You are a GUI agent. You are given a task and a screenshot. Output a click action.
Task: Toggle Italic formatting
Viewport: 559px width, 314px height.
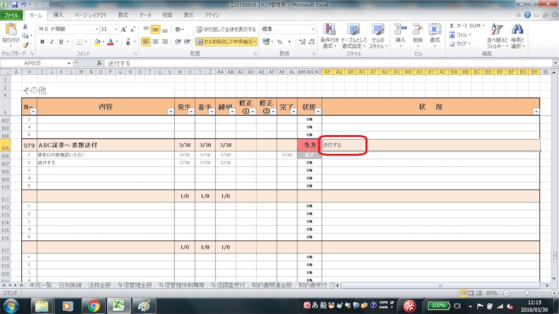(x=52, y=42)
